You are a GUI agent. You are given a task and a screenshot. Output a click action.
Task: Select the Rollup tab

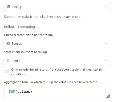point(9,27)
